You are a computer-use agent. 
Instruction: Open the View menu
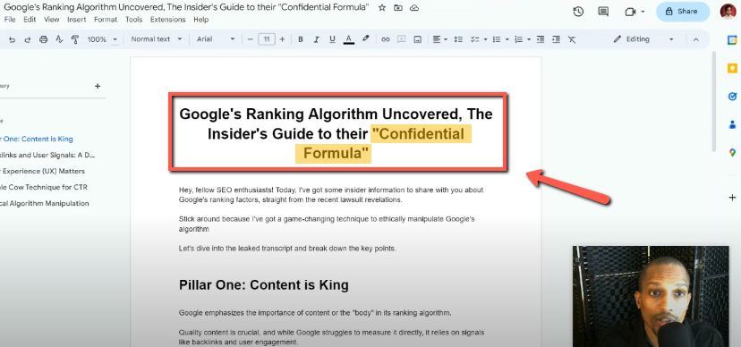[x=52, y=20]
